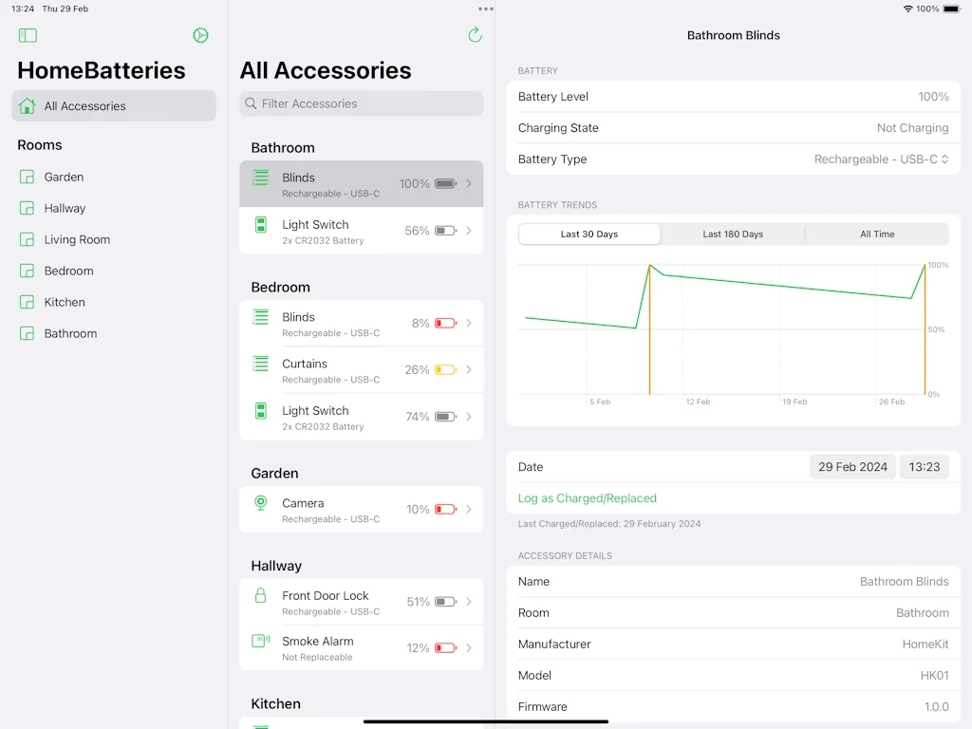The width and height of the screenshot is (972, 729).
Task: Click the Garden Camera icon
Action: pyautogui.click(x=261, y=503)
